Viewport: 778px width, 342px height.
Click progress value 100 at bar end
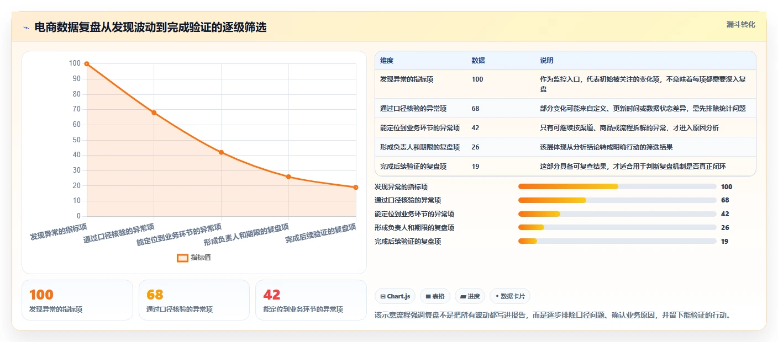point(727,187)
